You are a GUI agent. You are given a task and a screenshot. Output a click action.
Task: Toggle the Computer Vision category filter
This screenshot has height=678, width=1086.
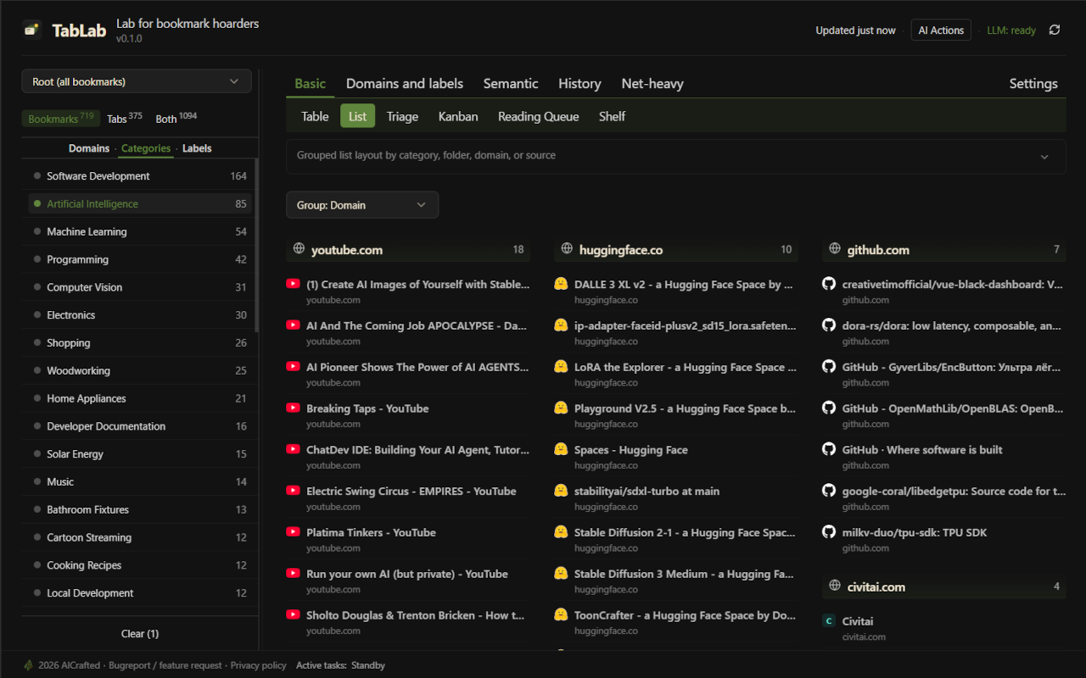tap(140, 287)
